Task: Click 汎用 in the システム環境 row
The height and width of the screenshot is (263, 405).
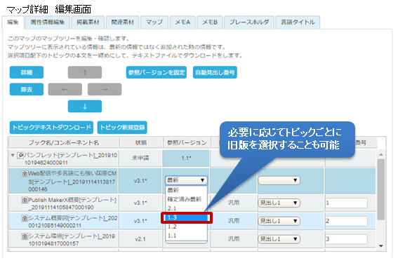Action: point(234,239)
